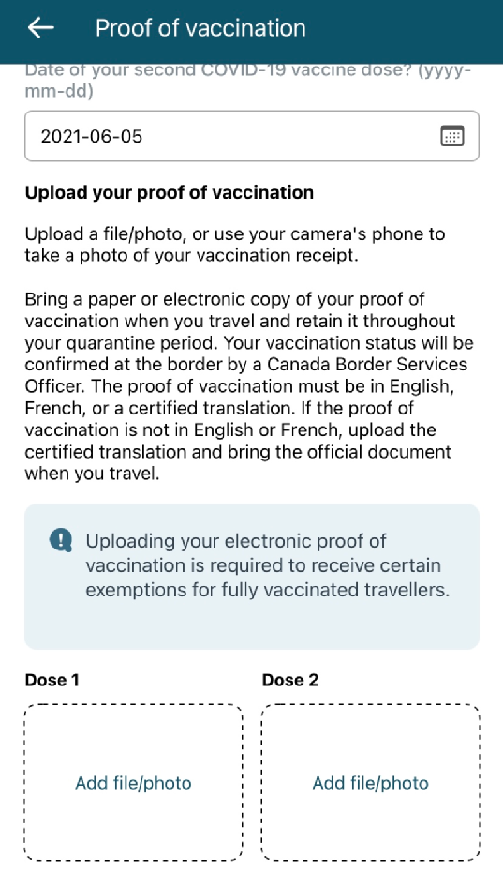Add file/photo for Dose 2
The image size is (503, 873).
click(371, 783)
